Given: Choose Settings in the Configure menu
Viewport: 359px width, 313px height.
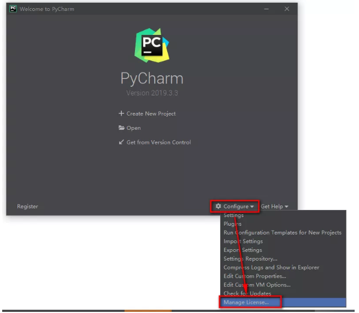Looking at the screenshot, I should click(283, 215).
